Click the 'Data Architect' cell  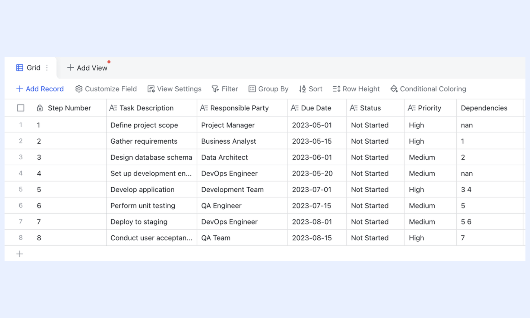click(x=242, y=157)
